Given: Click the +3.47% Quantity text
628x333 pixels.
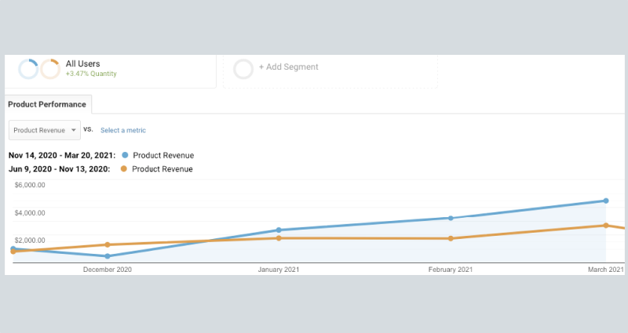Looking at the screenshot, I should 91,74.
